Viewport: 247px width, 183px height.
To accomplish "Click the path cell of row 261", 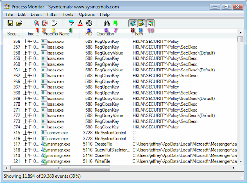I will tap(174, 70).
